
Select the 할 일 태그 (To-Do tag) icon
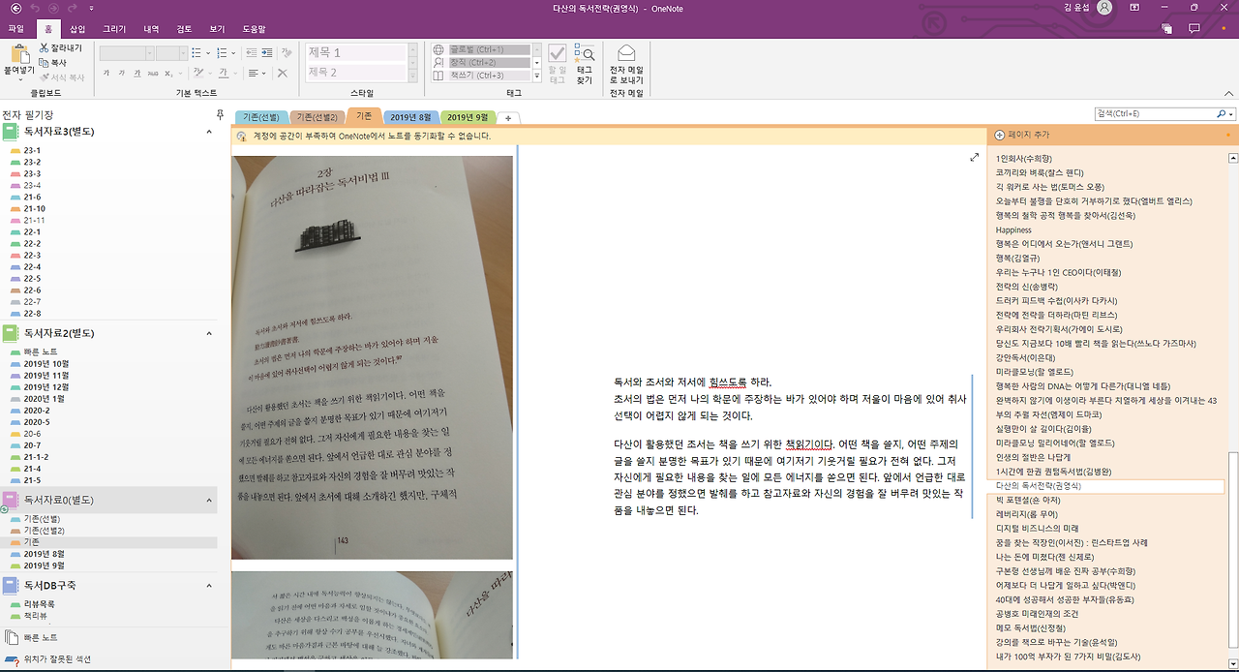point(558,54)
